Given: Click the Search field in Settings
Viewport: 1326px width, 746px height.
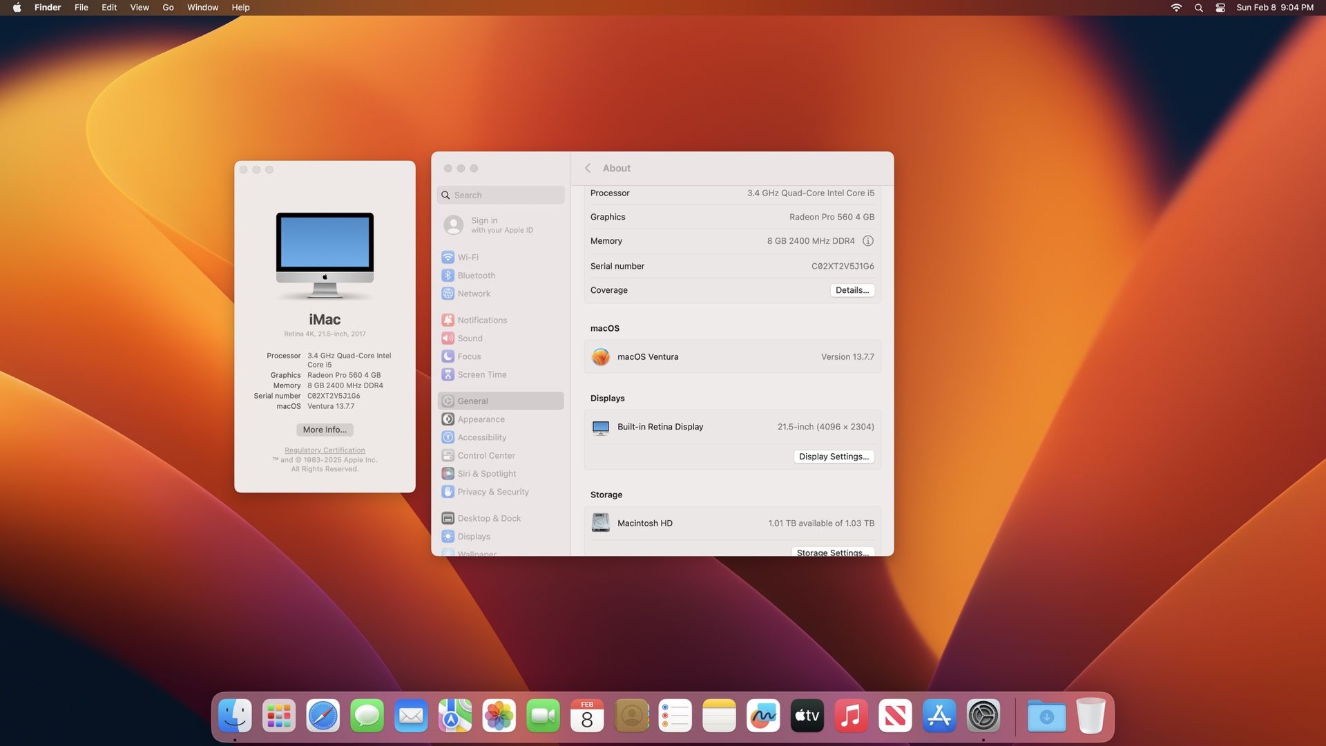Looking at the screenshot, I should pyautogui.click(x=501, y=195).
